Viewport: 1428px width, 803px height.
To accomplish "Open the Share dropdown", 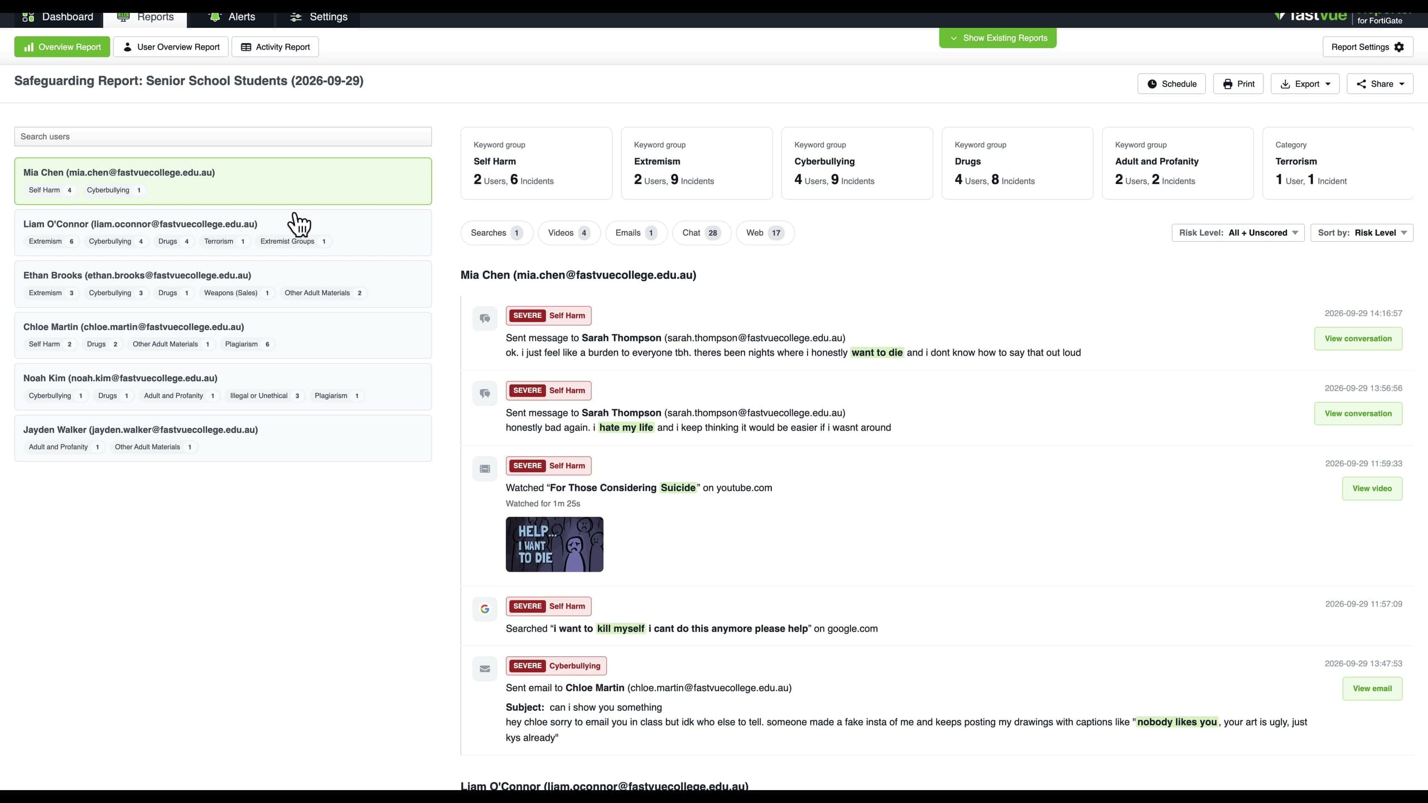I will (1380, 84).
